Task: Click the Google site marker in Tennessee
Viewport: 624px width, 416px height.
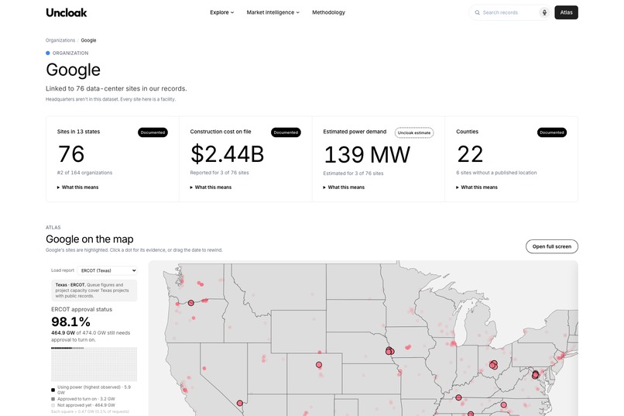Action: pos(458,397)
